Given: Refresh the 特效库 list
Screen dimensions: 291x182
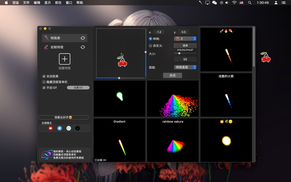Looking at the screenshot, I should [x=83, y=38].
